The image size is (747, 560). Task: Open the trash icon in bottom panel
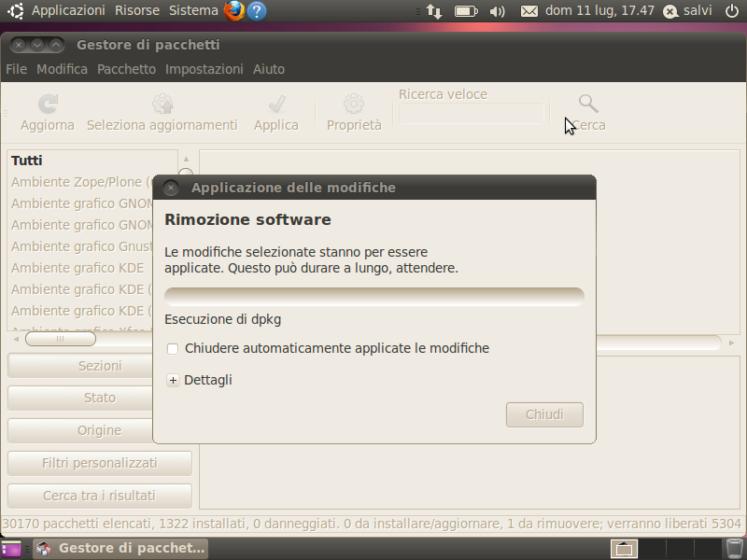735,549
